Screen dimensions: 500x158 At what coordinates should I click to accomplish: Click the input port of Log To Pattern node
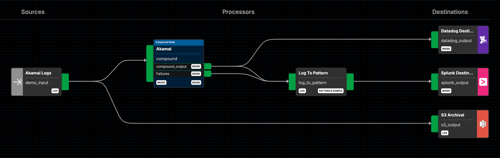pyautogui.click(x=292, y=82)
